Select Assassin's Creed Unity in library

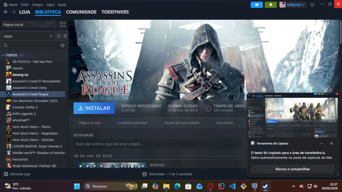(x=29, y=88)
